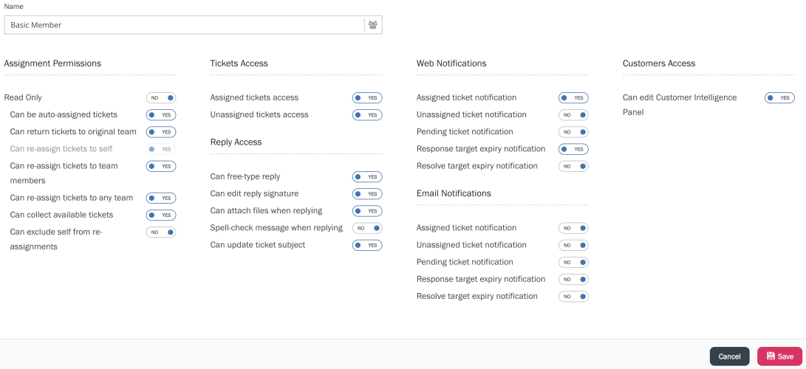The height and width of the screenshot is (369, 806).
Task: Turn on Email Resolve target expiry notification
Action: coord(573,297)
